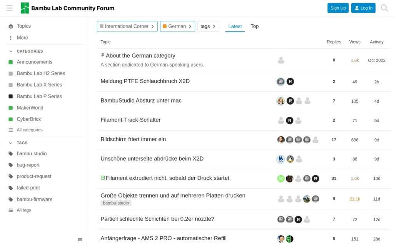
Task: Open the Bambu Lab green logo home
Action: tap(25, 8)
